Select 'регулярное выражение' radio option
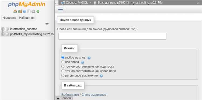 click(x=63, y=75)
